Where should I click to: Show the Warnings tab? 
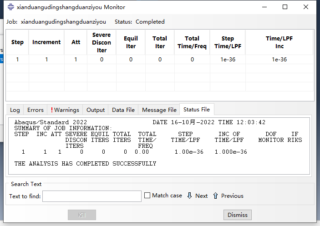pyautogui.click(x=65, y=110)
